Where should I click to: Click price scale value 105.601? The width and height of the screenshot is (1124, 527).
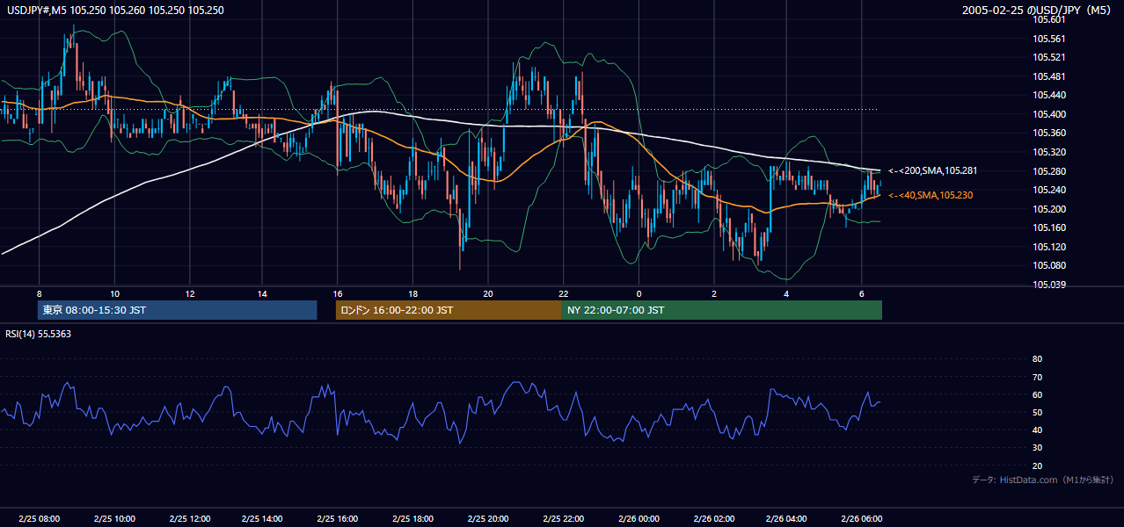tap(1048, 20)
